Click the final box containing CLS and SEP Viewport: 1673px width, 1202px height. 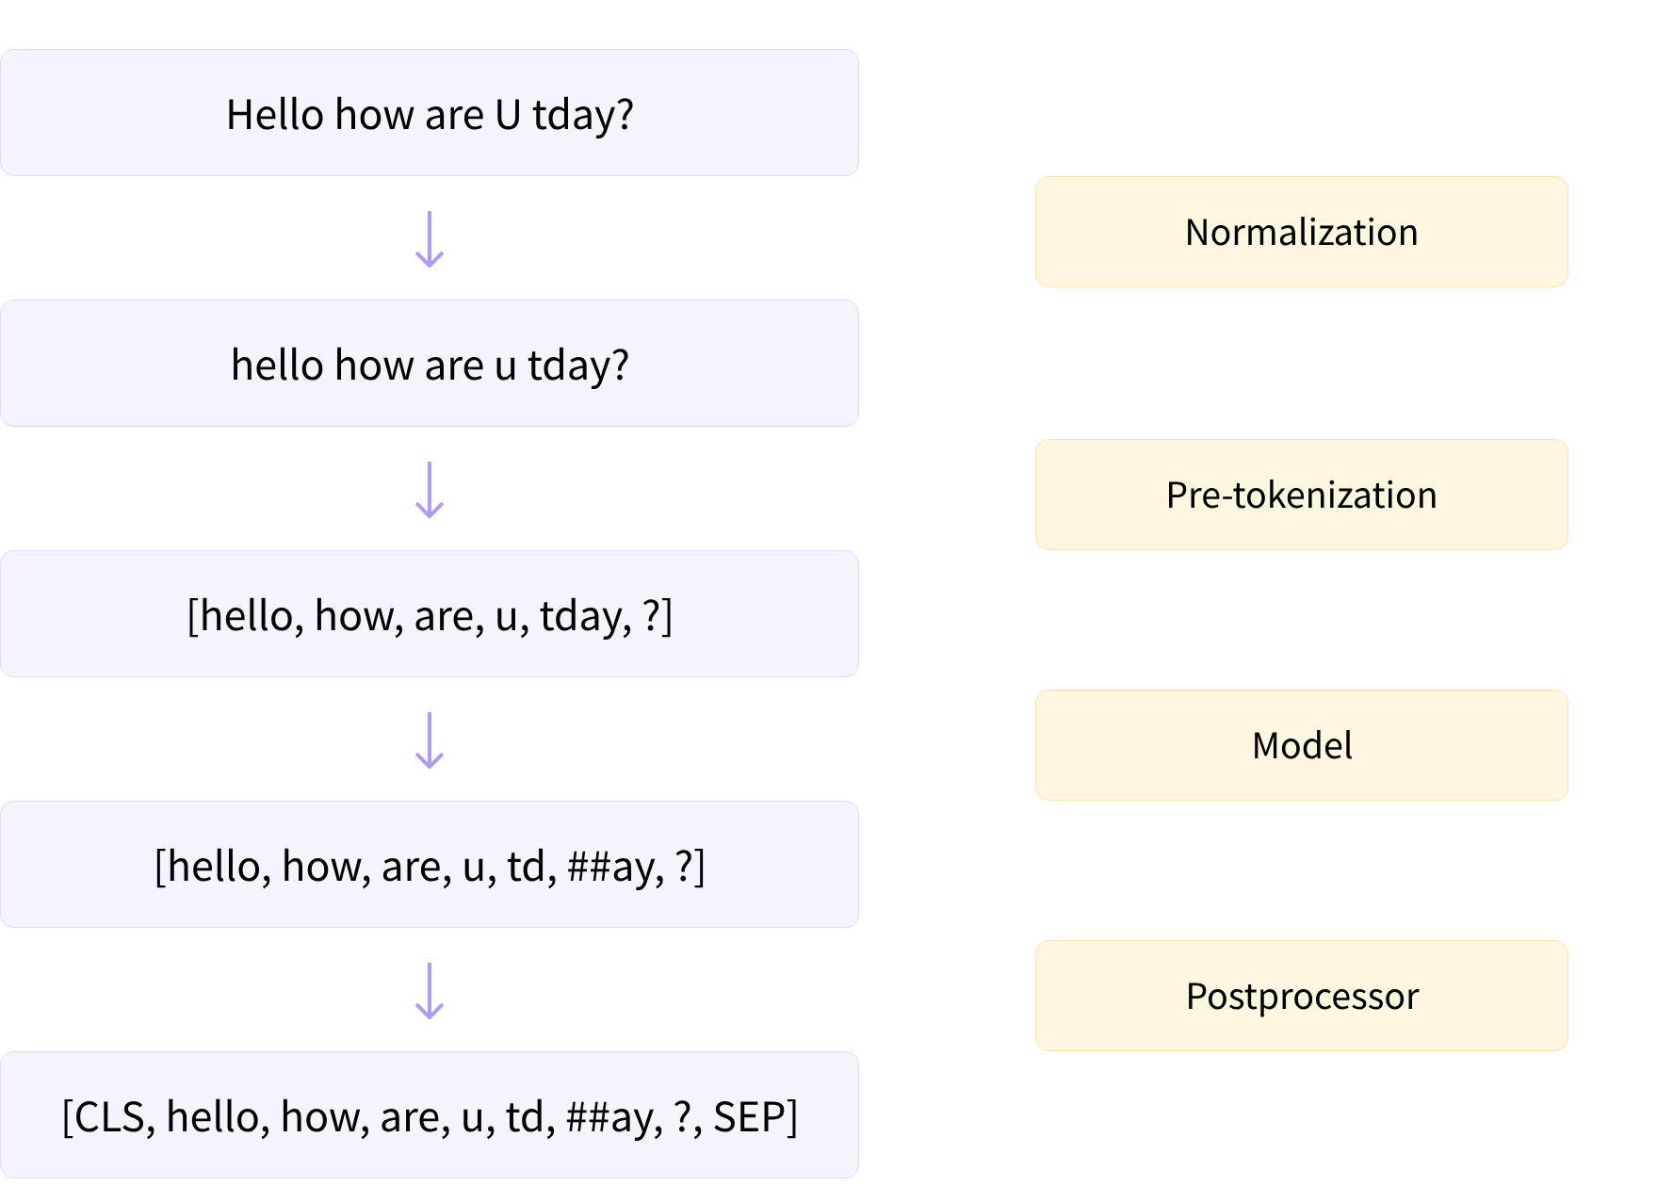(x=430, y=1115)
